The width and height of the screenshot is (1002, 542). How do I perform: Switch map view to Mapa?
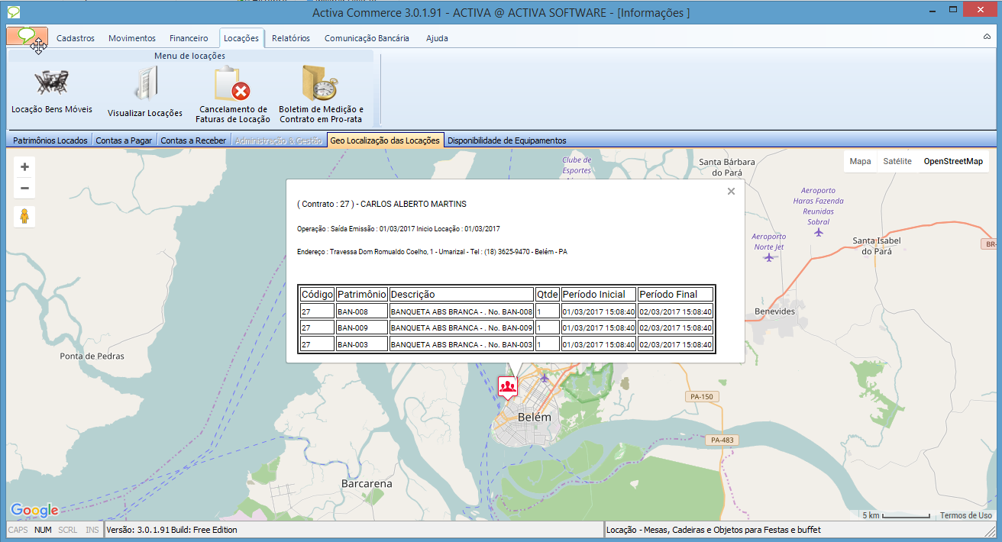point(860,161)
